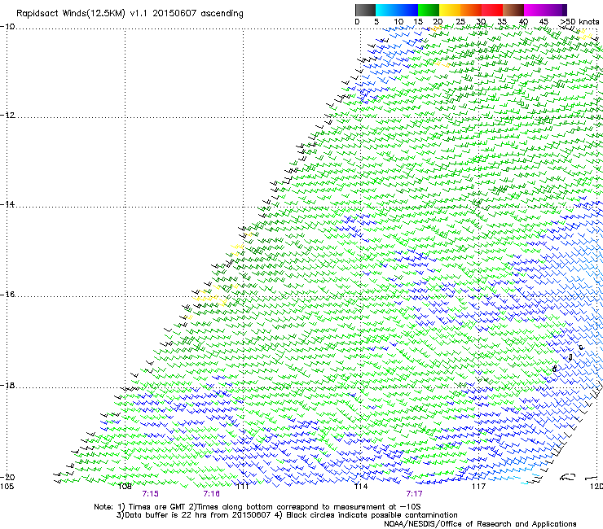Click the '35' label under the color bar
The width and height of the screenshot is (603, 529).
tap(502, 21)
